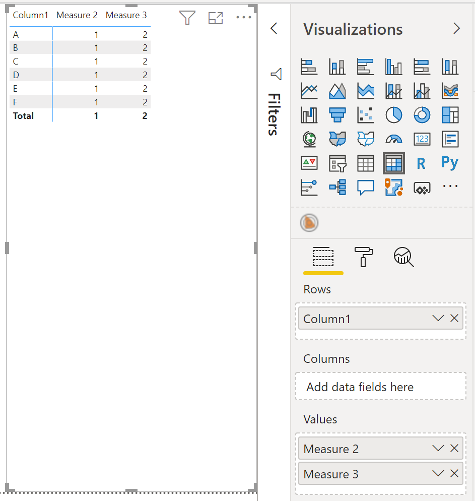Click the funnel filter icon on visual header
The image size is (475, 501).
pos(187,18)
